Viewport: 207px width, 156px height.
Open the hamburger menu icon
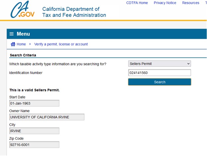coord(12,34)
